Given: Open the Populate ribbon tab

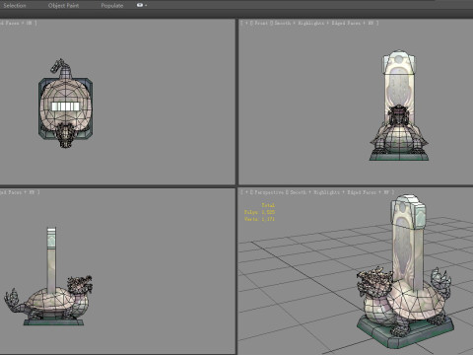Looking at the screenshot, I should pos(112,5).
